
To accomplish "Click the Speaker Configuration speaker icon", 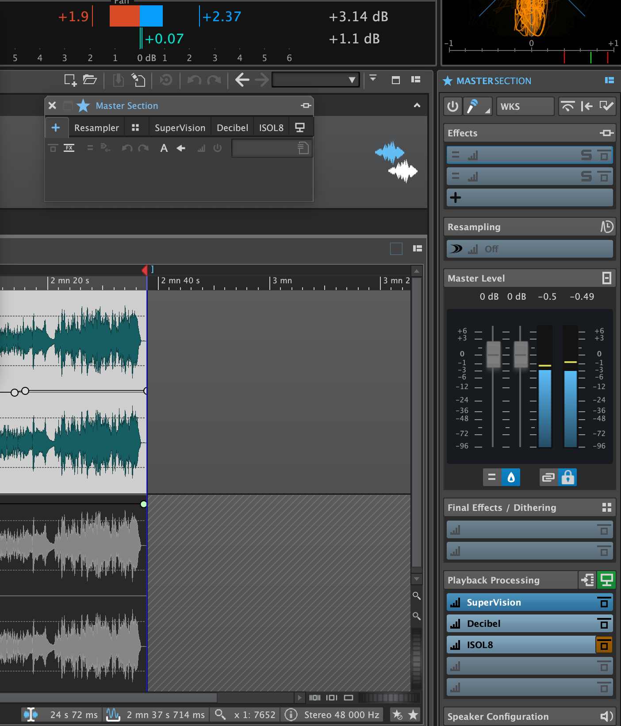I will [606, 716].
